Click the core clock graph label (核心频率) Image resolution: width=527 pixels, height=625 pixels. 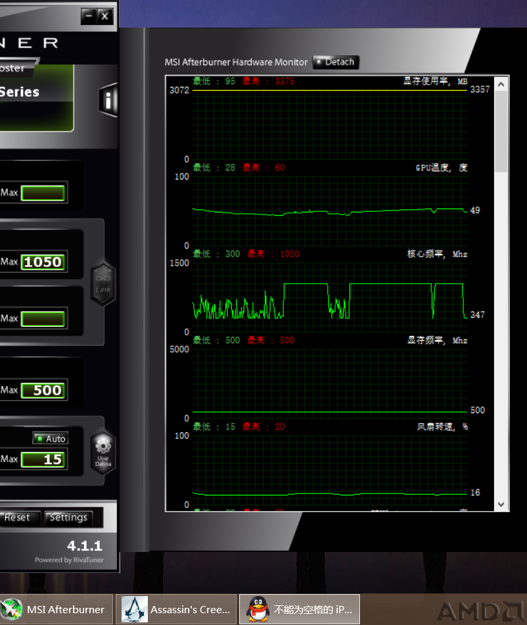[x=437, y=255]
